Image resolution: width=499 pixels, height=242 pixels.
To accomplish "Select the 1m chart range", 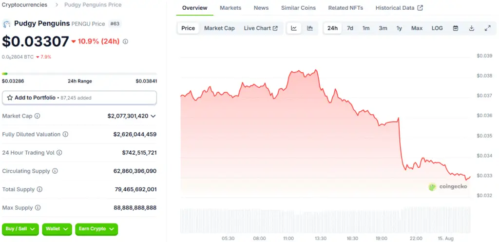I will pos(366,28).
